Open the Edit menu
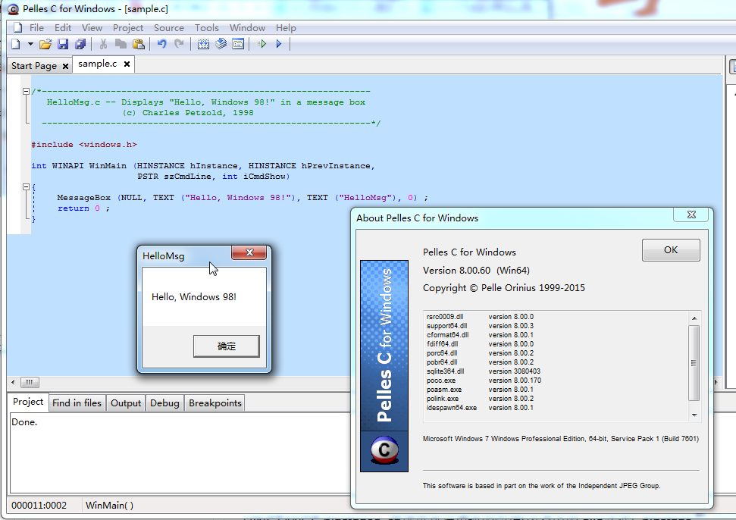Screen dimensions: 736x520 (63, 28)
